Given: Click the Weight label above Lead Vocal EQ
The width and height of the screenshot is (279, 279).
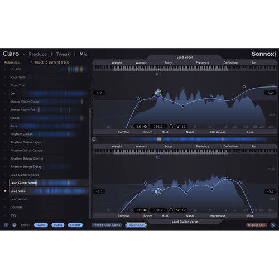Looking at the screenshot, I should pyautogui.click(x=117, y=63).
